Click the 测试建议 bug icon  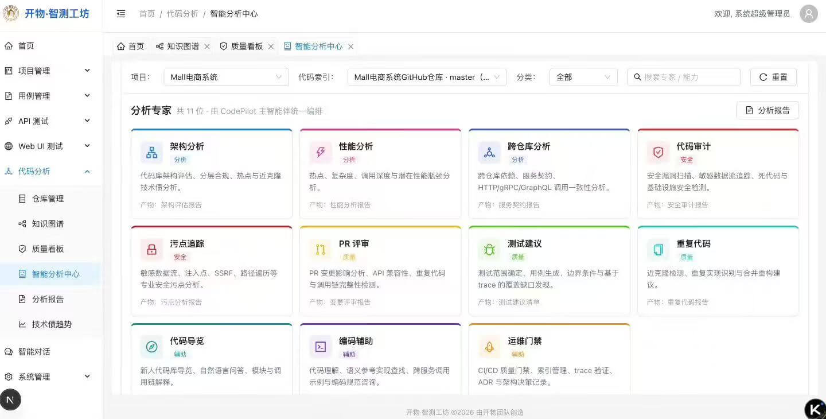pos(489,250)
